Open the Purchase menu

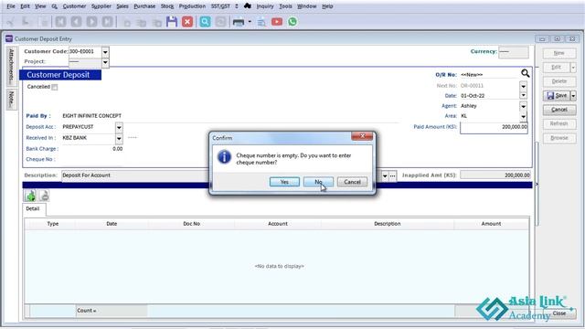click(144, 6)
